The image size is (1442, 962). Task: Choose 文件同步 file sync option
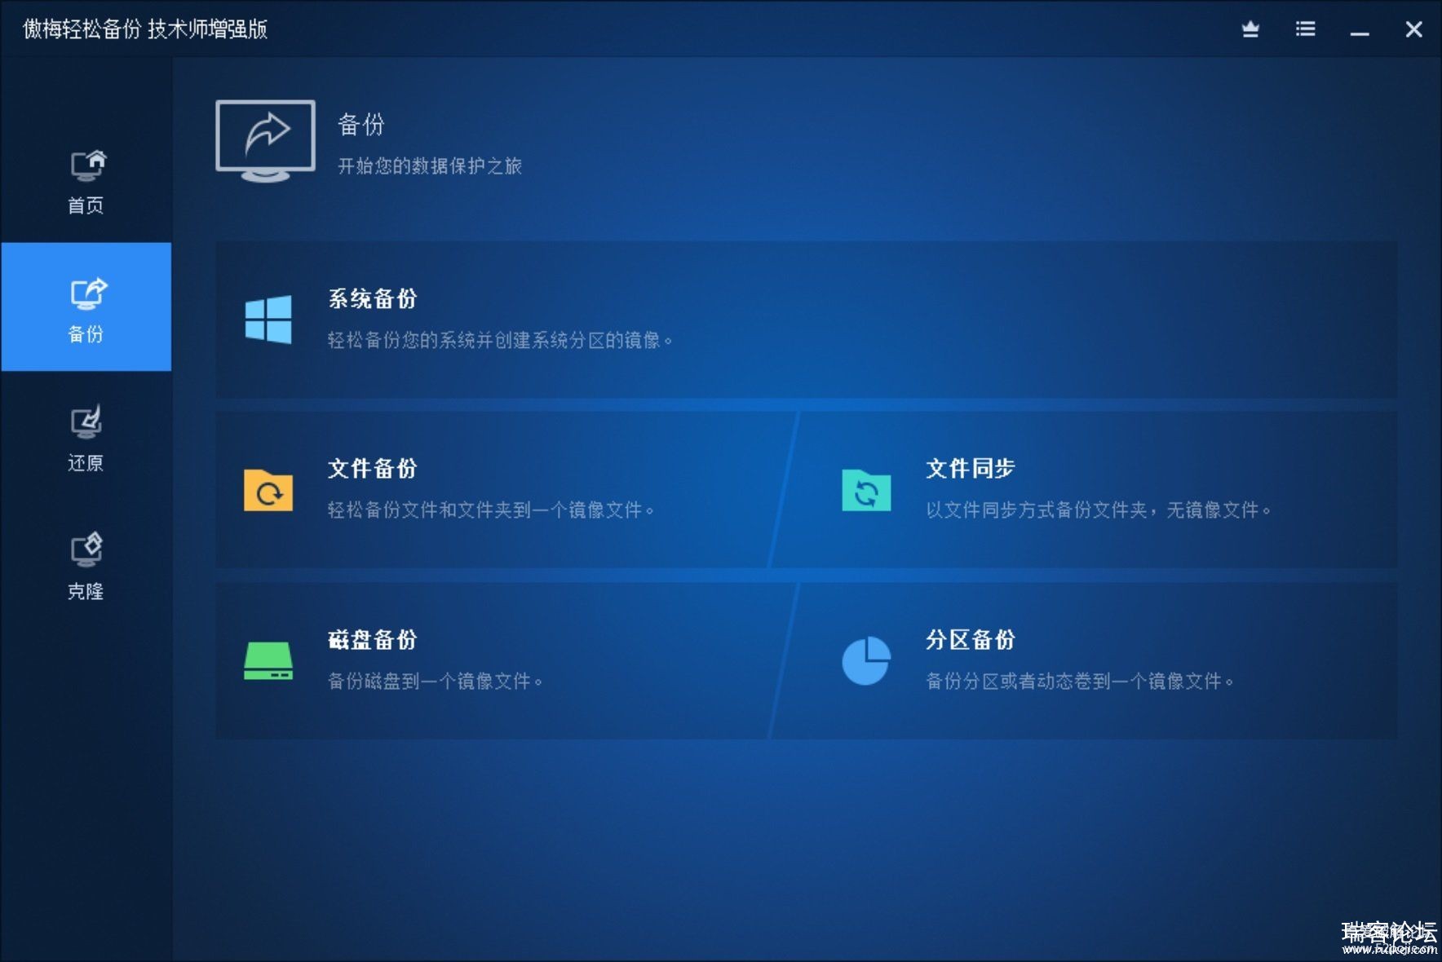pos(1085,489)
